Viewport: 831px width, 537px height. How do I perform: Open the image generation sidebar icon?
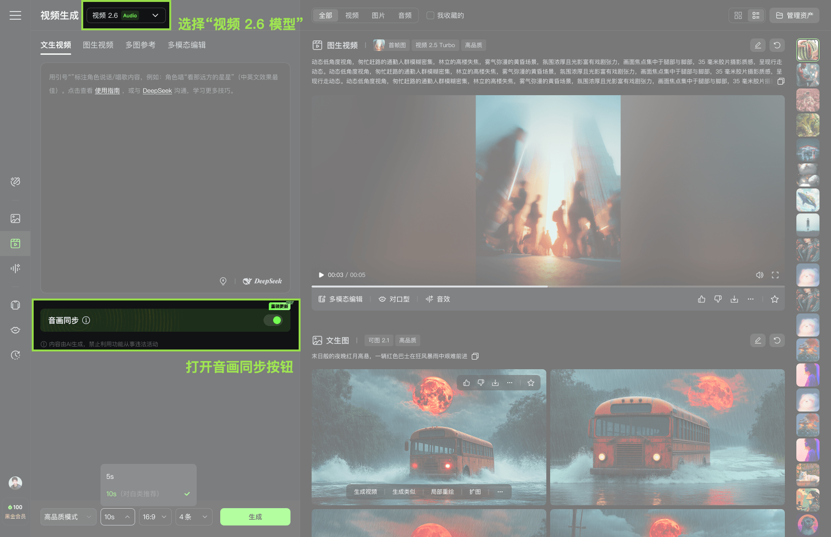click(15, 218)
